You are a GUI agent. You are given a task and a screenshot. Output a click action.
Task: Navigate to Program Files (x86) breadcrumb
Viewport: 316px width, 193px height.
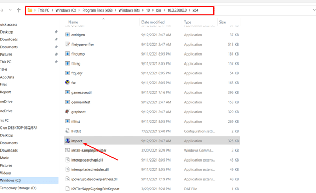click(x=97, y=10)
